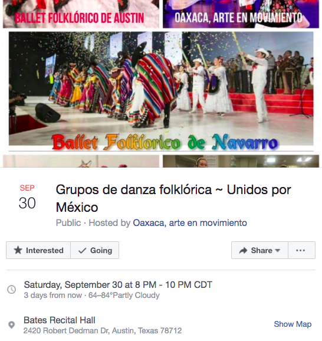Click the Saturday, September 30 time text
This screenshot has height=341, width=322.
(118, 285)
